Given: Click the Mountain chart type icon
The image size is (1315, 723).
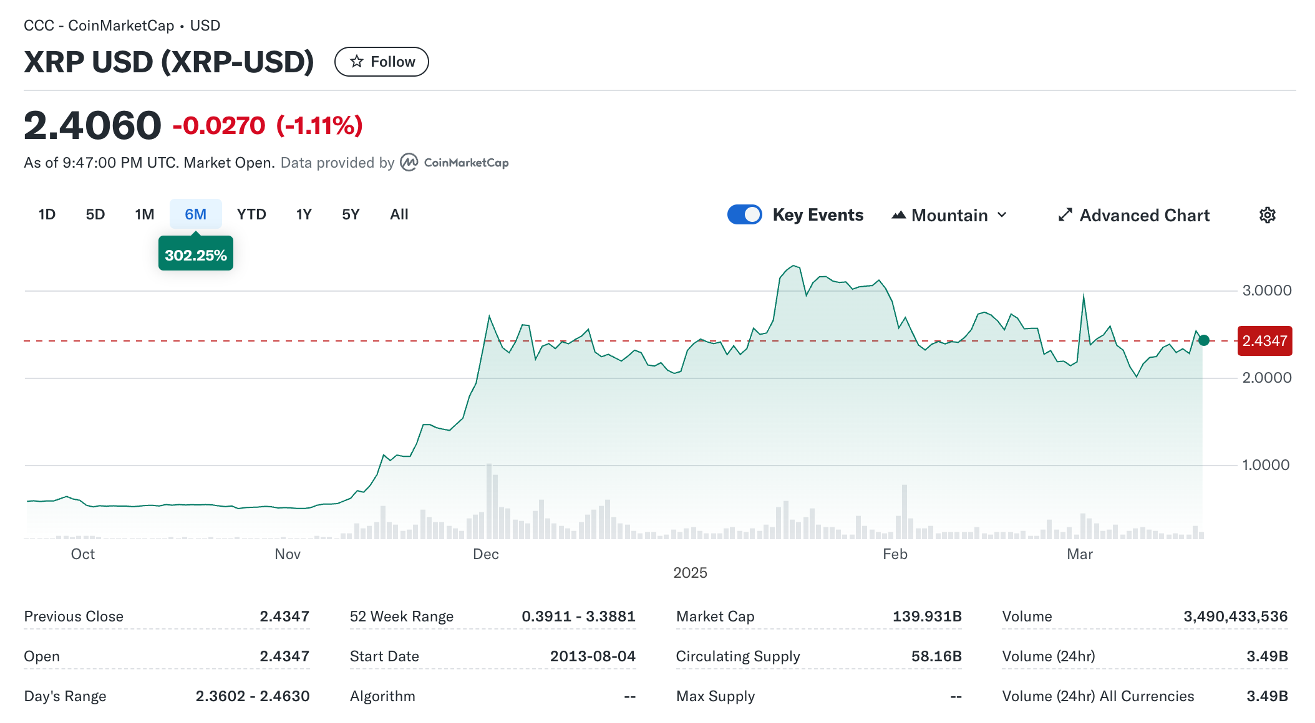Looking at the screenshot, I should click(x=898, y=215).
